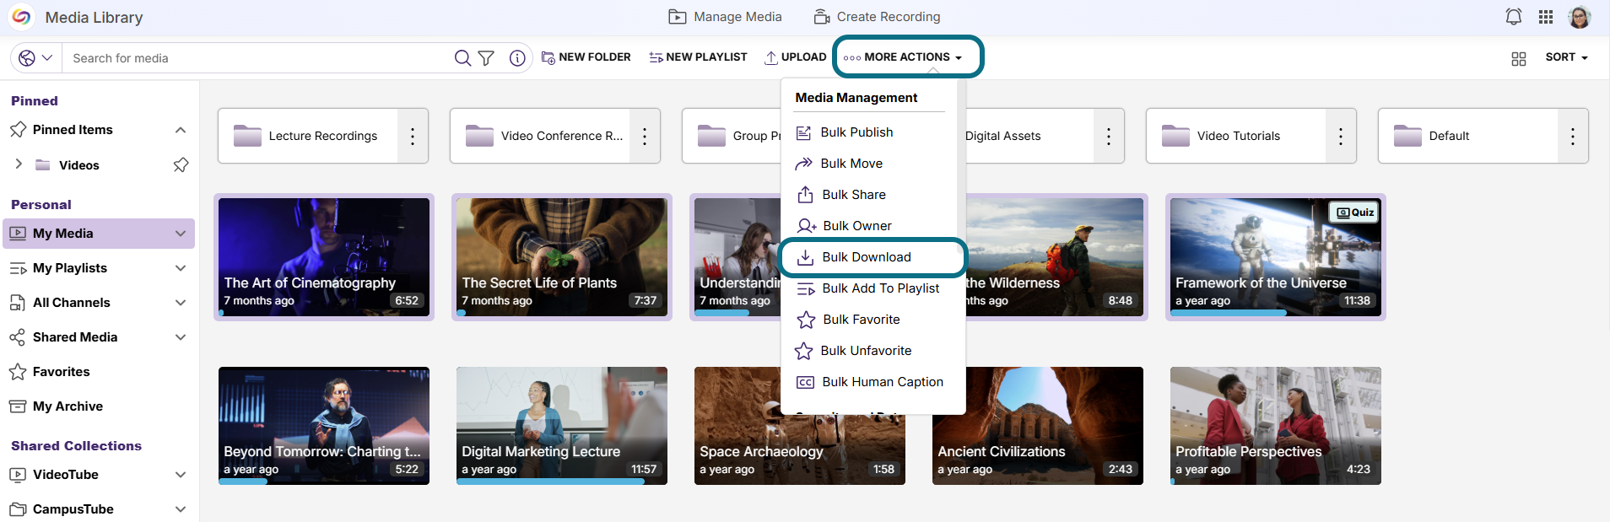Click the My Archive box icon
Image resolution: width=1610 pixels, height=522 pixels.
[18, 406]
